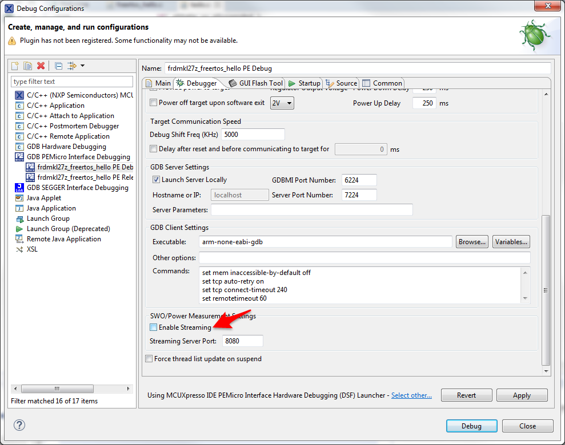Click the GDBMI Port Number field
Image resolution: width=565 pixels, height=445 pixels.
pos(359,180)
